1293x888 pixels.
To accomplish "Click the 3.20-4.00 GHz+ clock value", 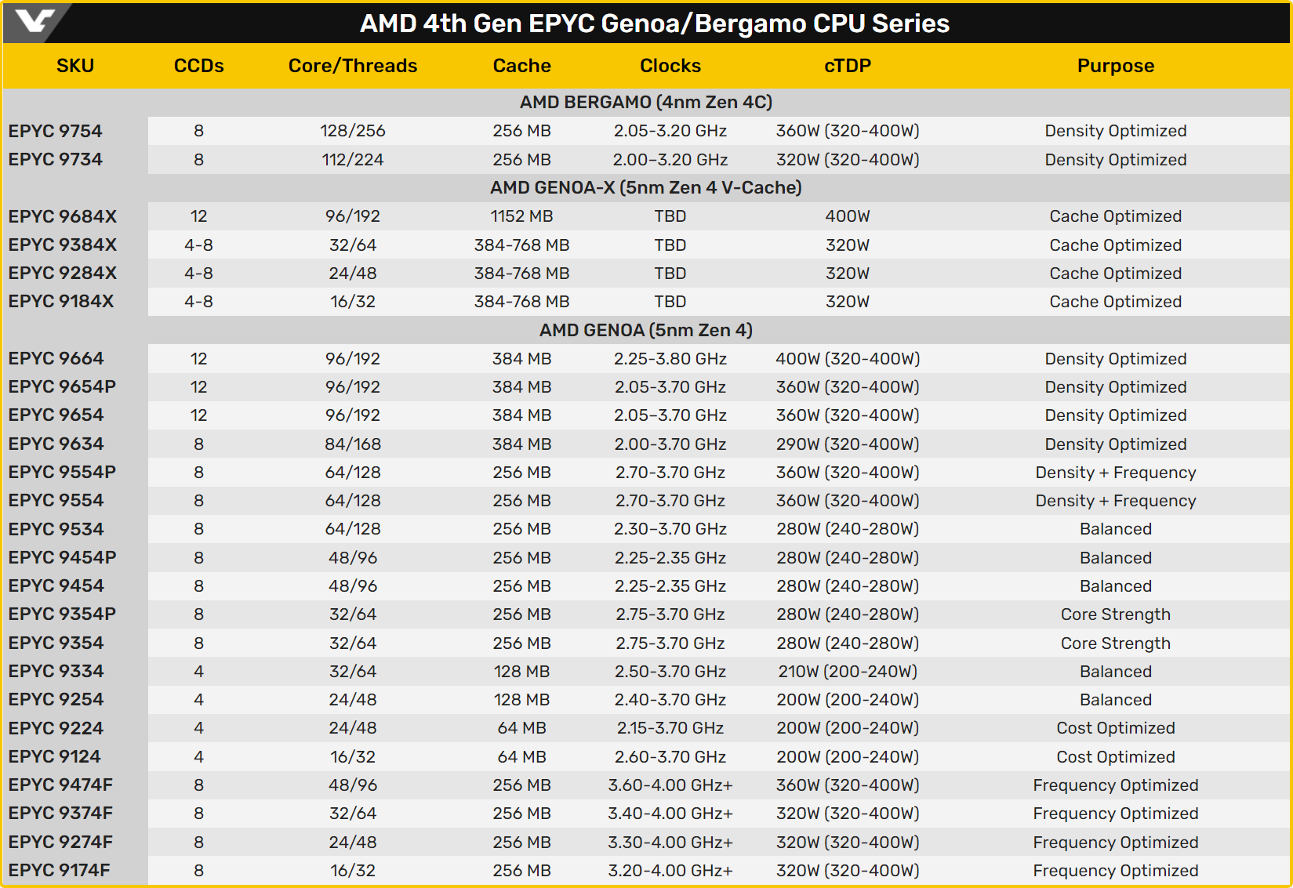I will 670,871.
